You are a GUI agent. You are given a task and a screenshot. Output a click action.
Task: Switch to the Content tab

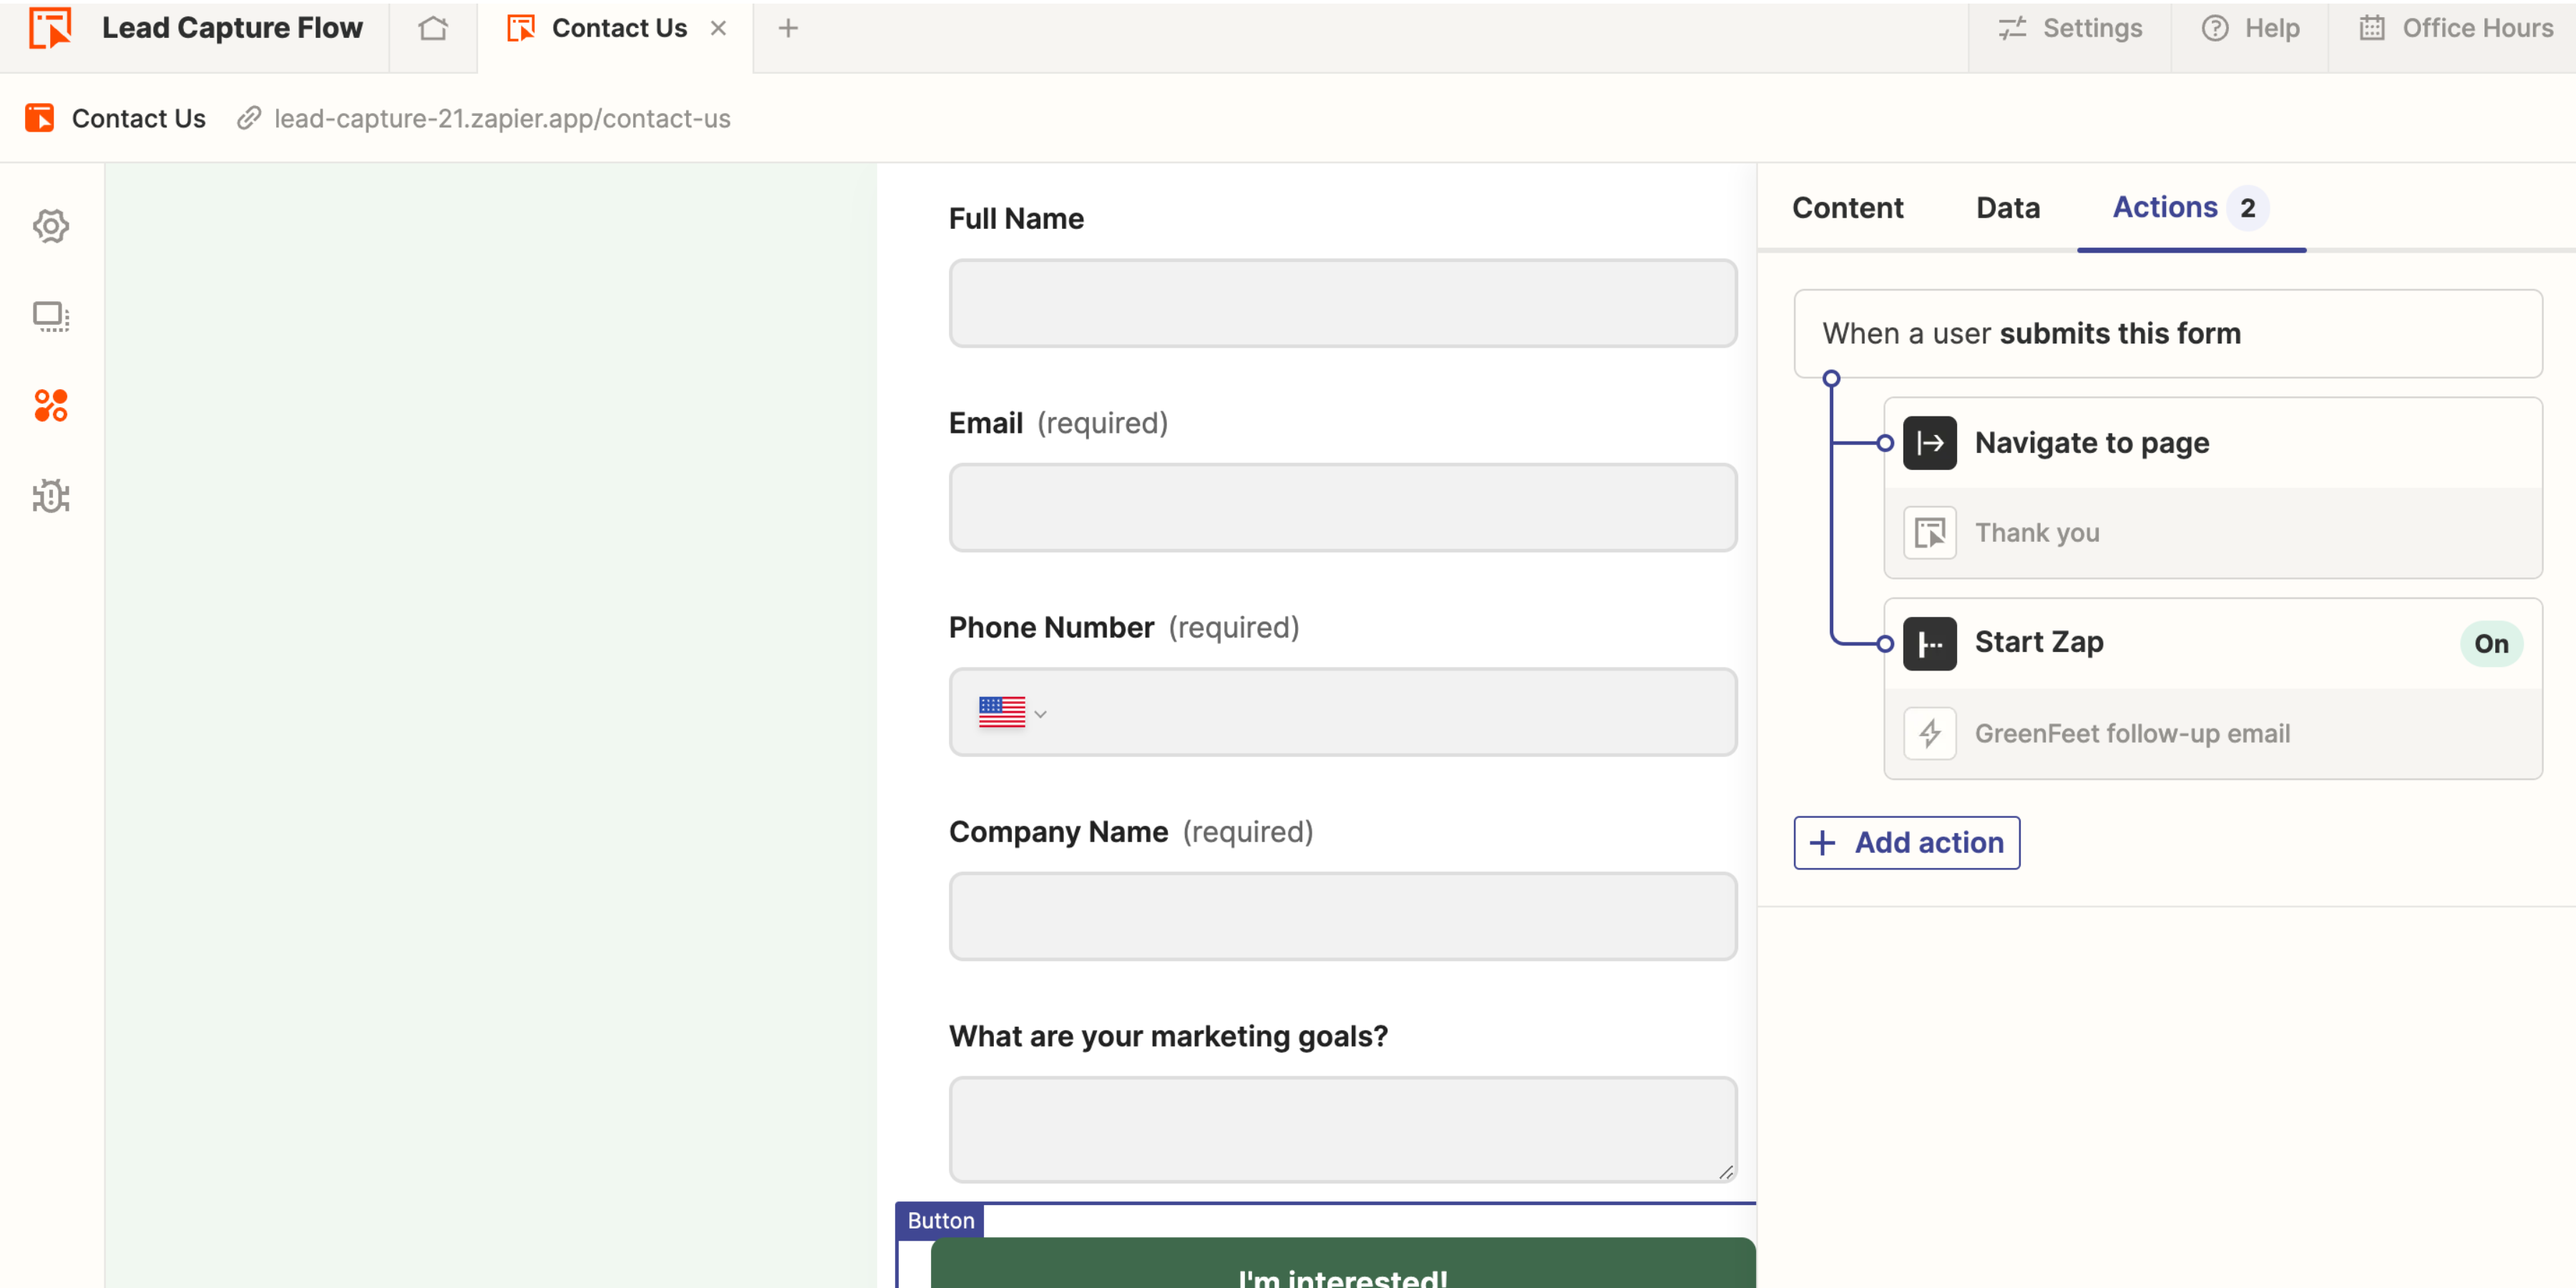[x=1847, y=208]
